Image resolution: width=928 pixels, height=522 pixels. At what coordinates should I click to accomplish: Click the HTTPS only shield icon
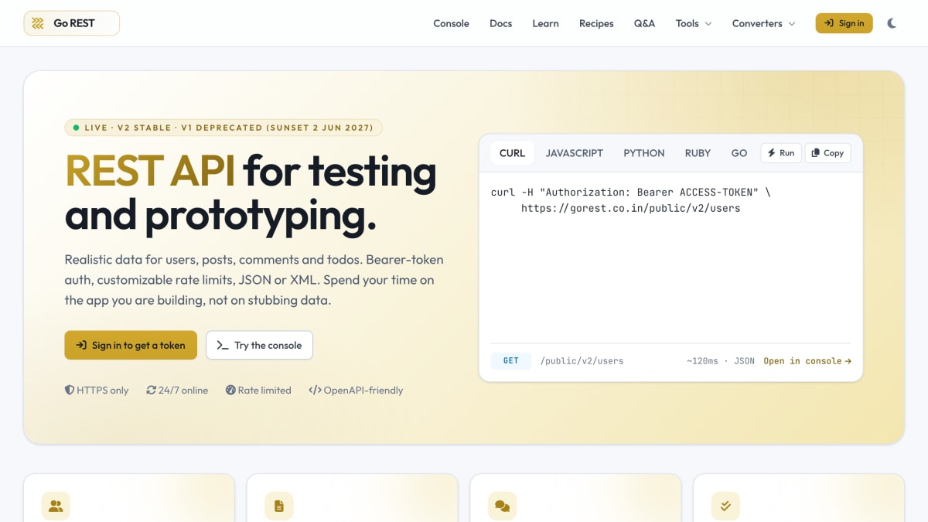[x=70, y=391]
